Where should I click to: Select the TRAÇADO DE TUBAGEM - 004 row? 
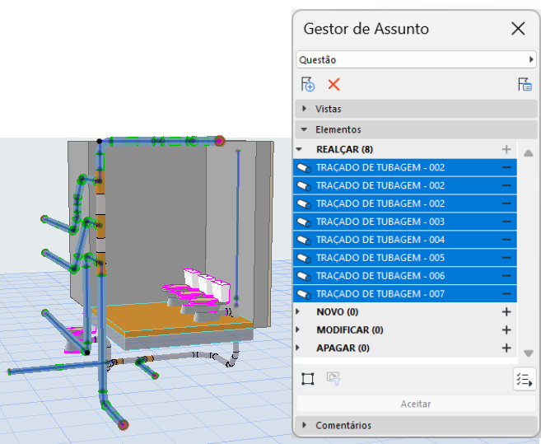click(x=404, y=240)
